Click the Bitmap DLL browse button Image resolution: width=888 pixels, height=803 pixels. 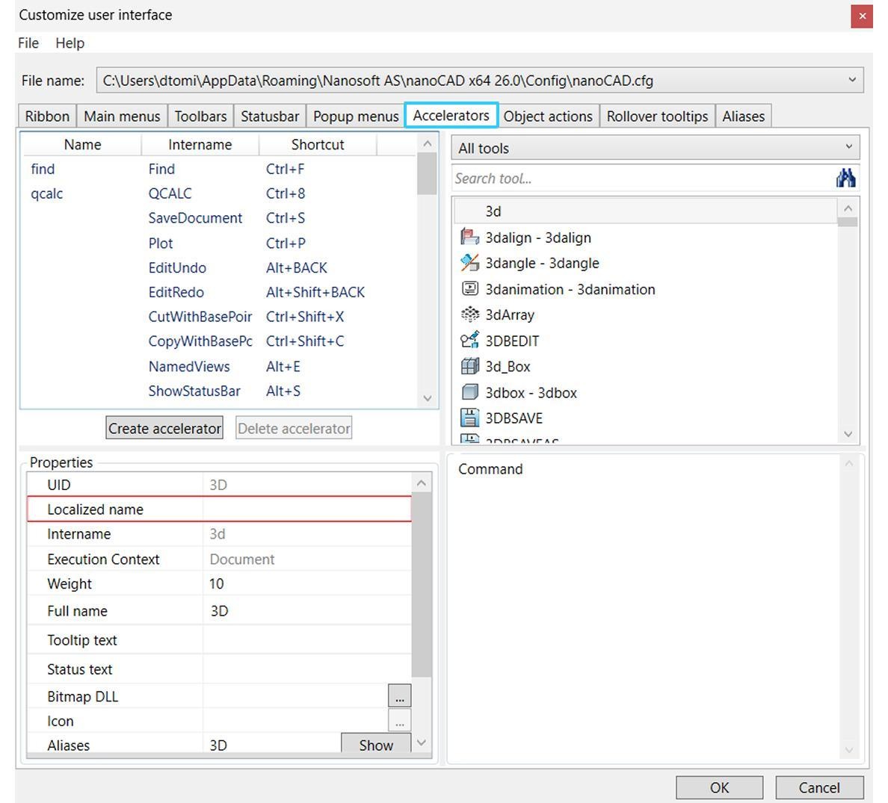[399, 695]
